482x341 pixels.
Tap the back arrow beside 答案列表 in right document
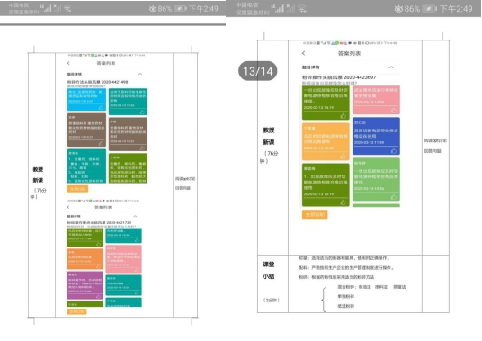point(303,53)
